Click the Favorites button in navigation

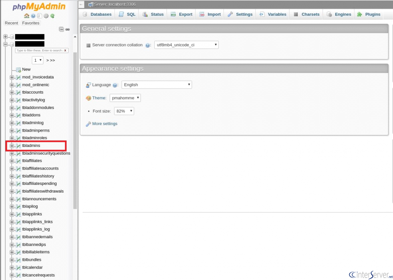coord(31,23)
